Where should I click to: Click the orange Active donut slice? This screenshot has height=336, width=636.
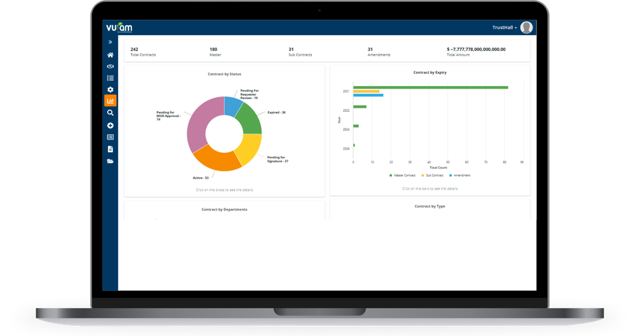[216, 158]
